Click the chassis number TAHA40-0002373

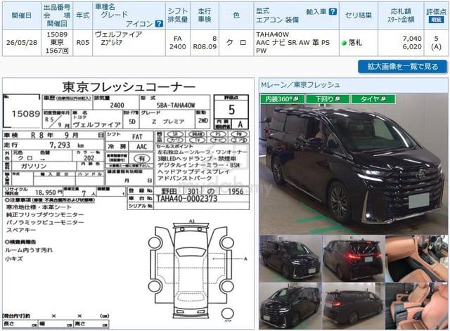(x=186, y=199)
